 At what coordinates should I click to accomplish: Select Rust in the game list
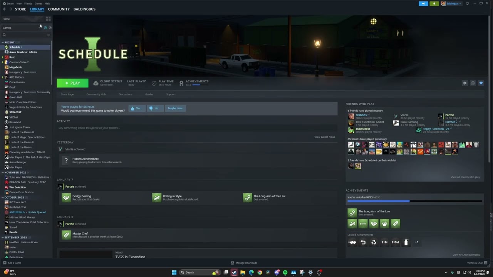12,57
